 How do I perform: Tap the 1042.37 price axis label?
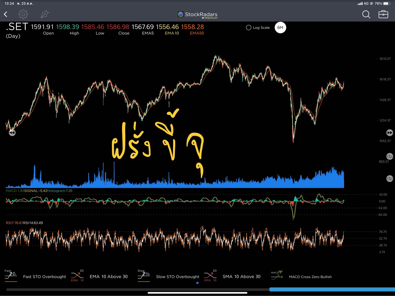(385, 141)
